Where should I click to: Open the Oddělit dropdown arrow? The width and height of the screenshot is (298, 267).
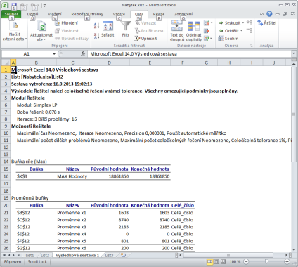241,31
